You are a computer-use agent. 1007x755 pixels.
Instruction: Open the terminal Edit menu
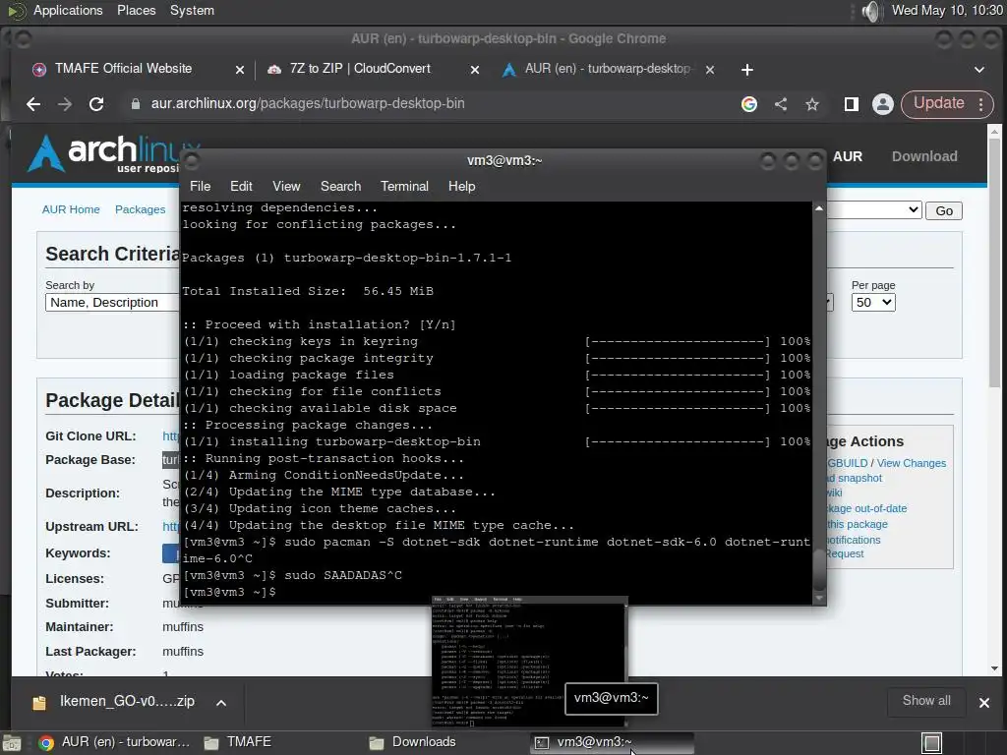click(x=241, y=186)
